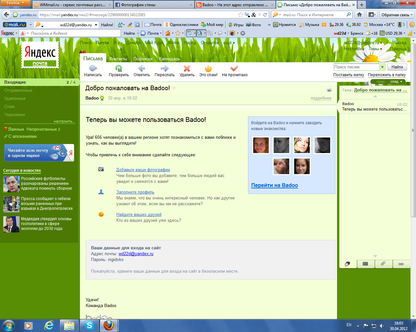Open Windows Explorer folder from the taskbar
Viewport: 416px width, 332px height.
click(x=69, y=325)
